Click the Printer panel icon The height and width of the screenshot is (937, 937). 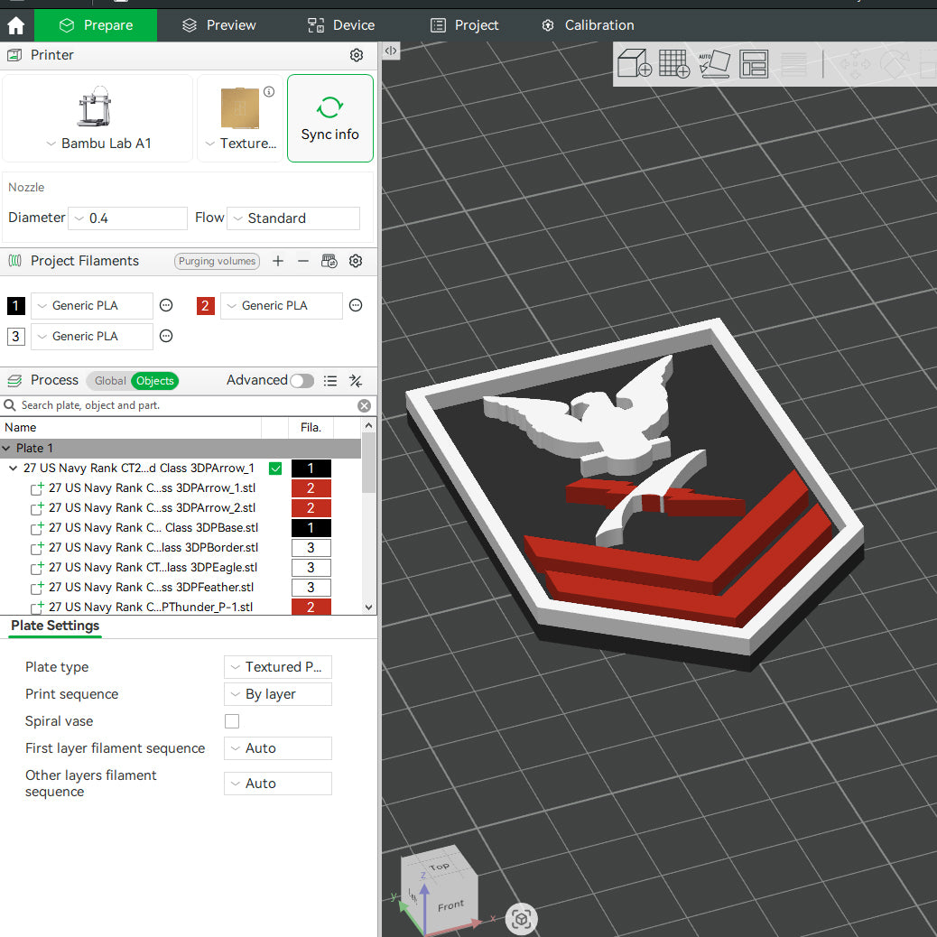[x=14, y=55]
